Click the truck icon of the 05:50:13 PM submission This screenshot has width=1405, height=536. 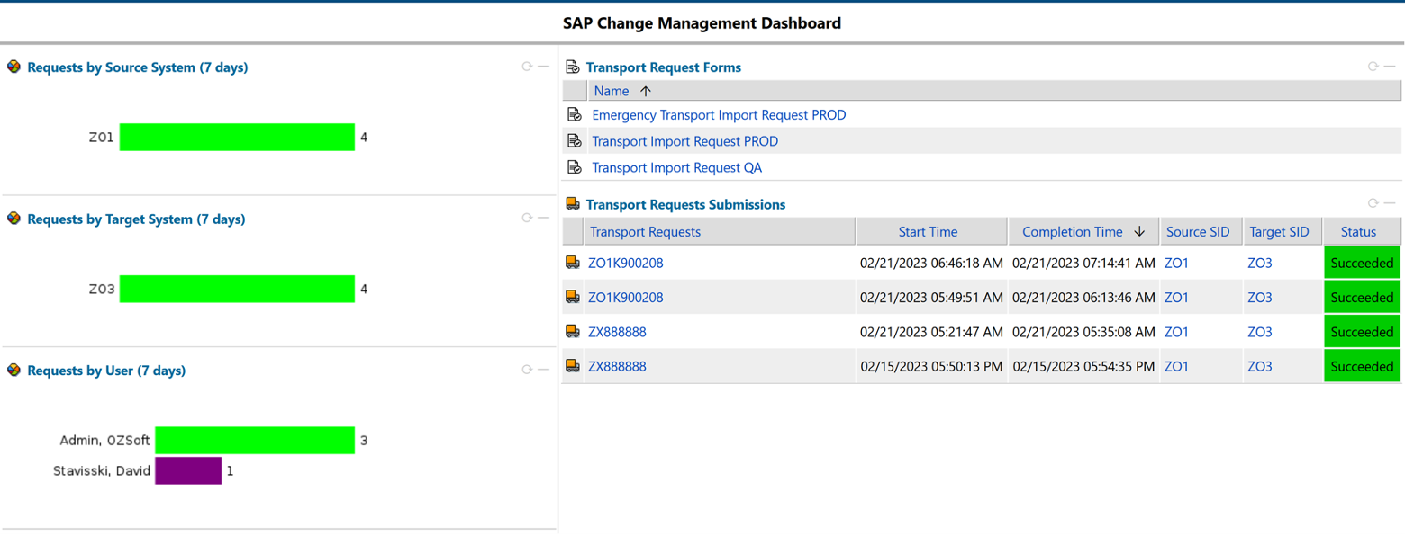coord(572,366)
